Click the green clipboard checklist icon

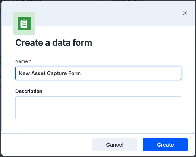coord(24,23)
